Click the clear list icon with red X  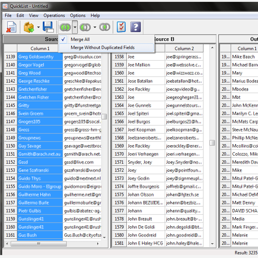click(x=11, y=27)
